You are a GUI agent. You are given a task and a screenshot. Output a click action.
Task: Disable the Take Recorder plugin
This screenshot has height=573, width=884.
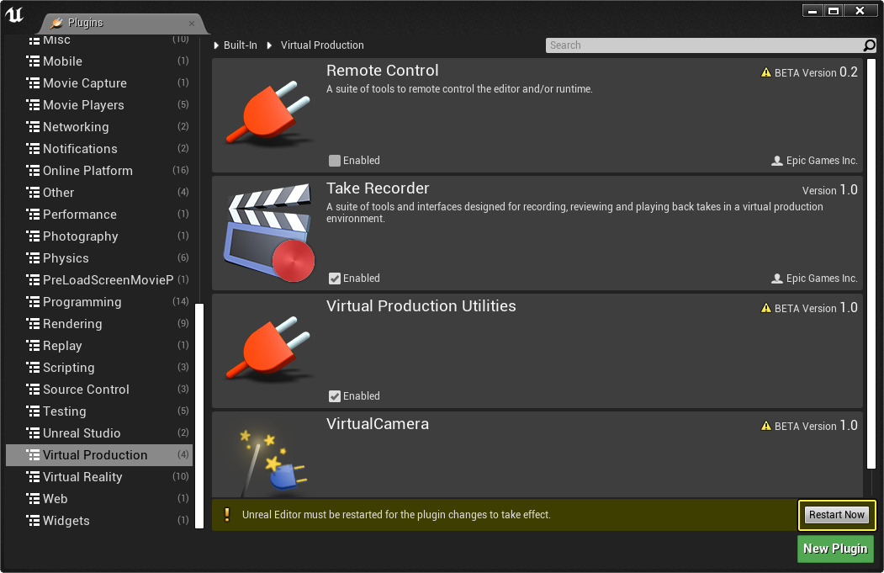click(334, 278)
